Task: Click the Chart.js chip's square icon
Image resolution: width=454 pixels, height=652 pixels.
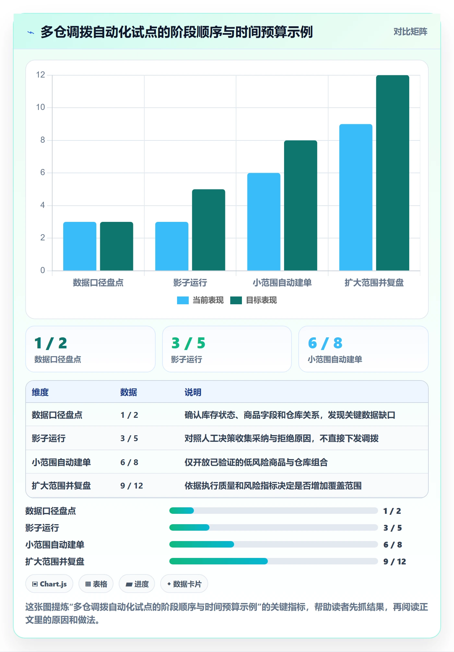Action: [x=35, y=584]
